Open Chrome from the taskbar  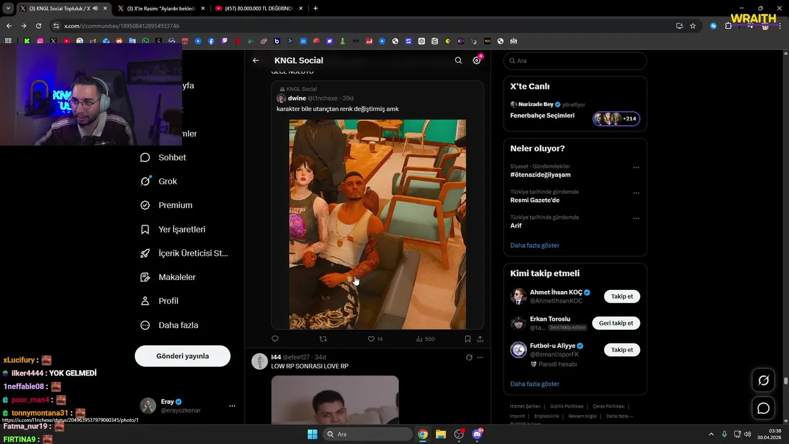(423, 434)
